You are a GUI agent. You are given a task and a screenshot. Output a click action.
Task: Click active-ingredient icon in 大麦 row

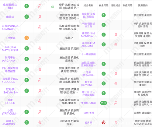coord(40,101)
